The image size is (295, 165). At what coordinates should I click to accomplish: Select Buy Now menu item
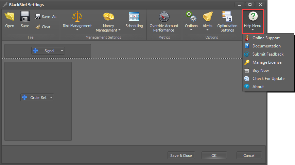[268, 70]
